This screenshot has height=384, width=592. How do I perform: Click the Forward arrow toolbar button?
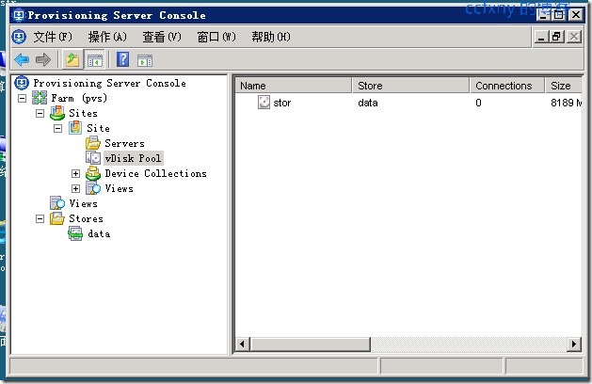coord(43,60)
